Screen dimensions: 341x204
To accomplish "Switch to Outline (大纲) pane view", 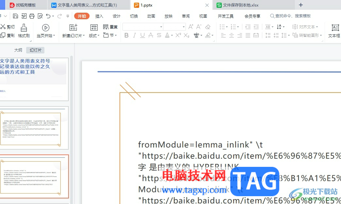I will 18,50.
